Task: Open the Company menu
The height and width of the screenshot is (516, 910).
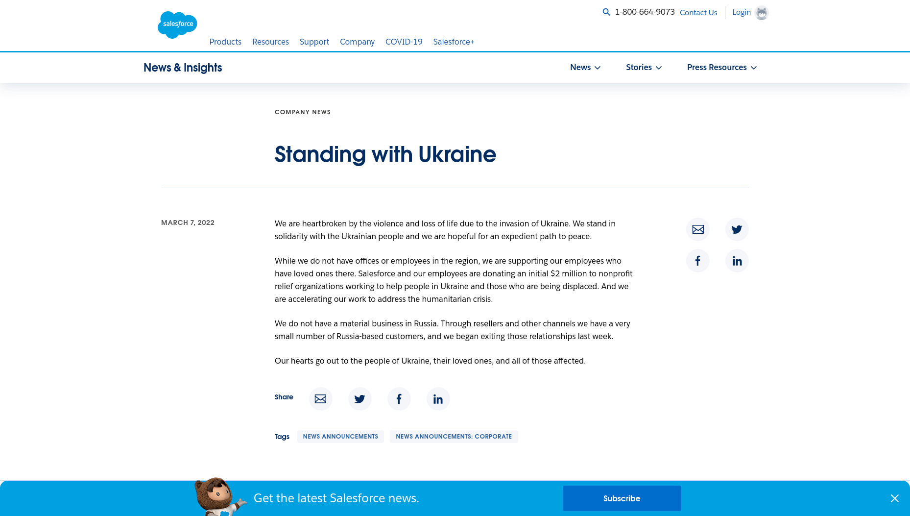Action: click(357, 42)
